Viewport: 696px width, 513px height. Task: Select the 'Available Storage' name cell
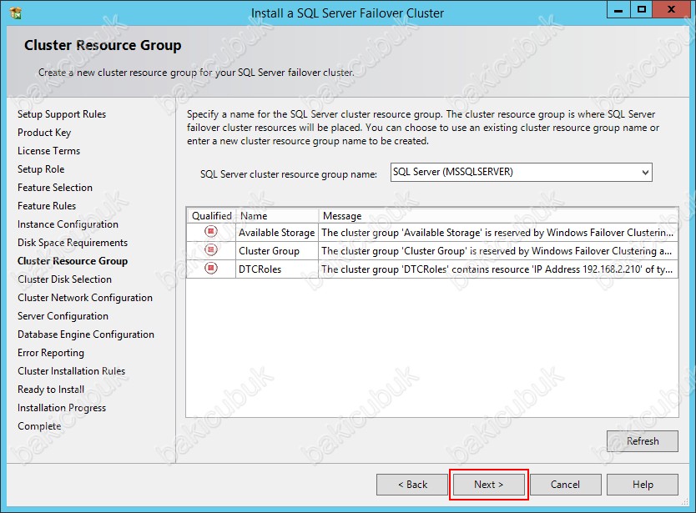(x=276, y=232)
